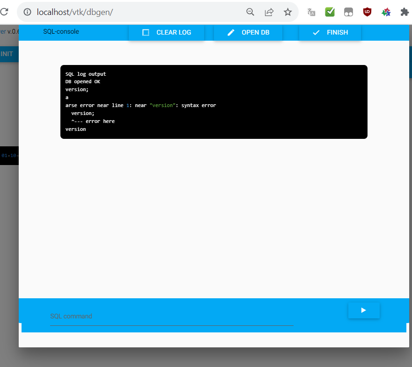Bookmark this page with the star icon
Viewport: 412px width, 367px height.
click(x=288, y=12)
